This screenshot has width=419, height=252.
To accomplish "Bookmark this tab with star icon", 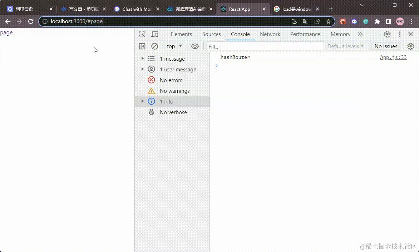I will click(x=329, y=22).
